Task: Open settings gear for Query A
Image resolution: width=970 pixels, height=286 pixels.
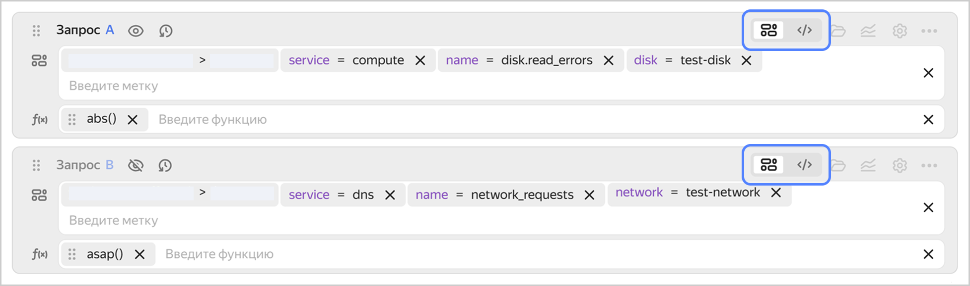Action: [900, 31]
